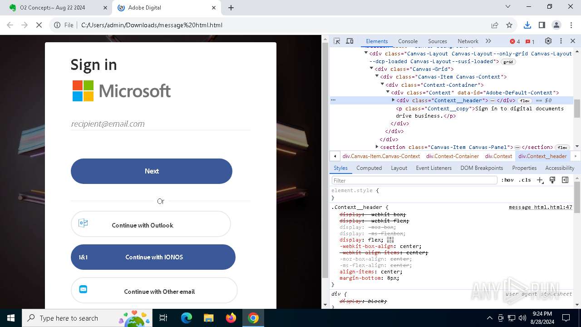Select div.Context-Container in the breadcrumb

coord(453,156)
